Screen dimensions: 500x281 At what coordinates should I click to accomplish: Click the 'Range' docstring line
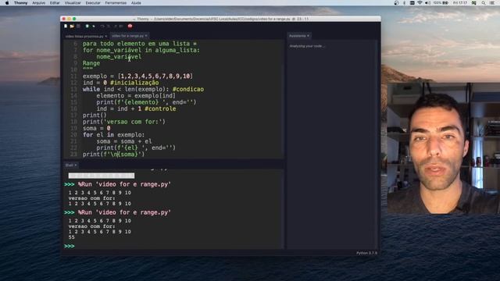(x=91, y=63)
